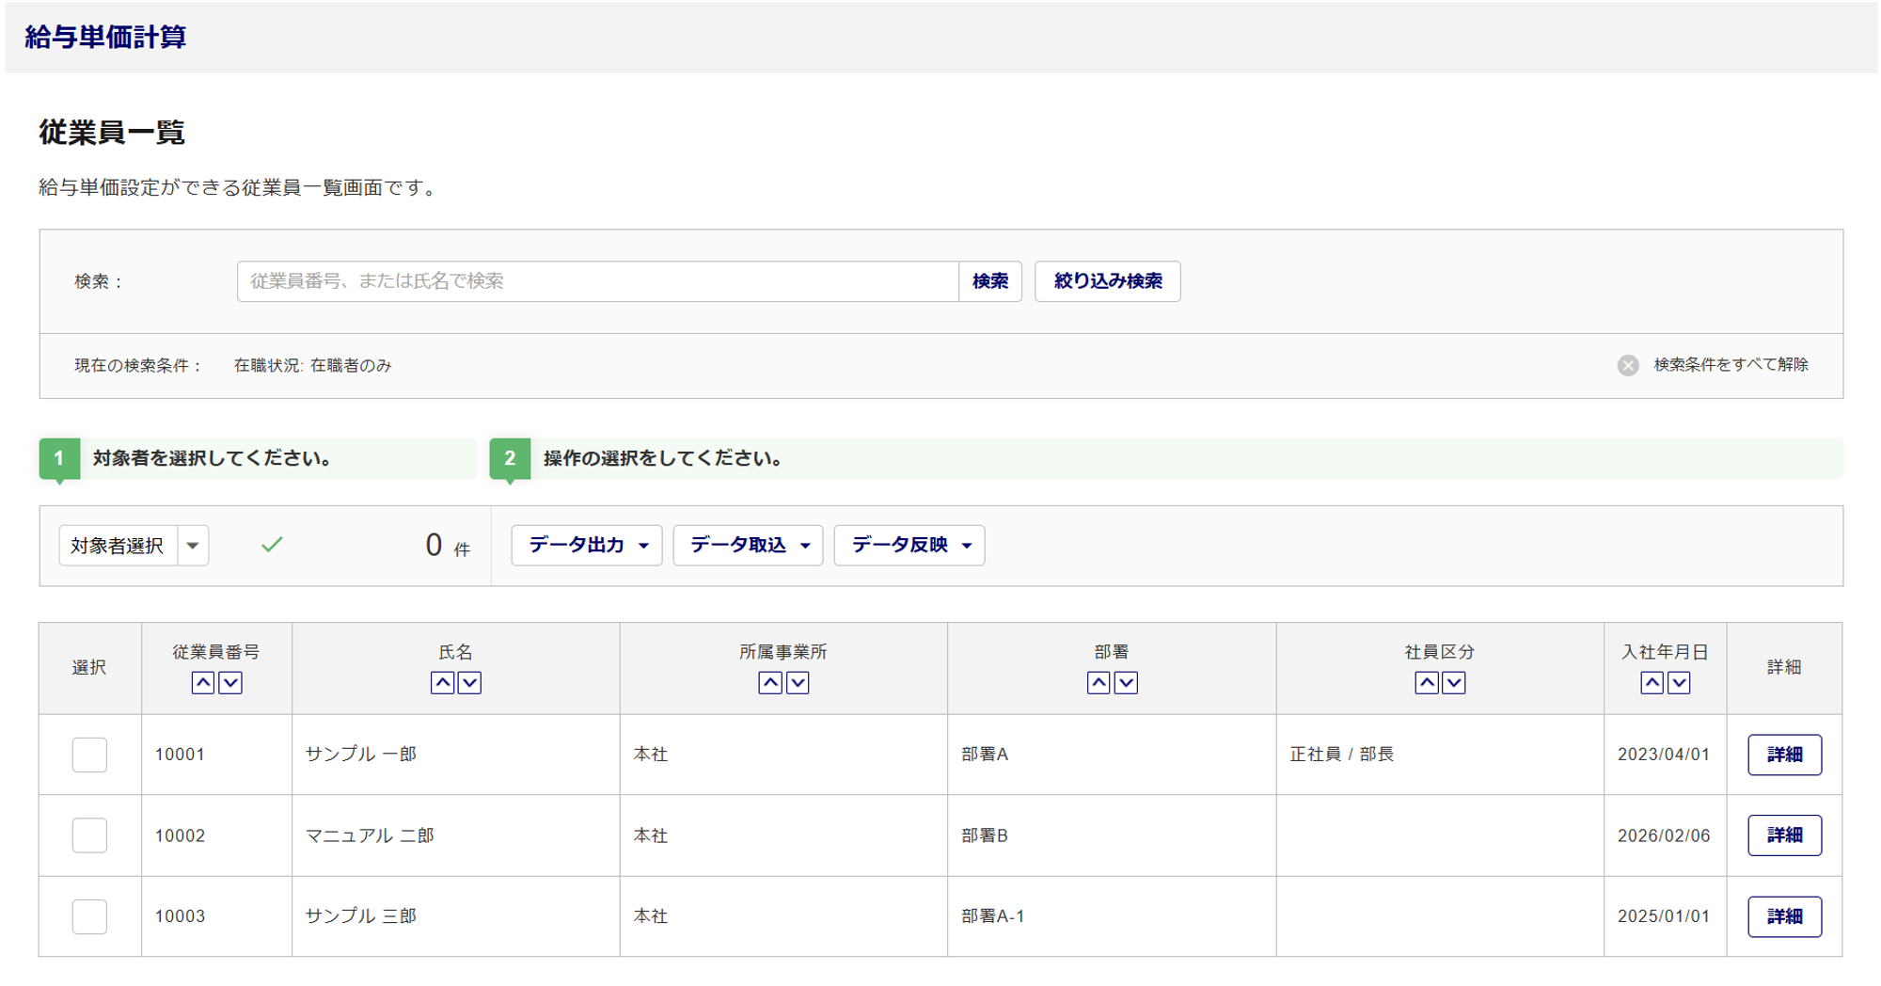This screenshot has width=1881, height=986.
Task: Click the clear all search conditions X icon
Action: point(1628,365)
